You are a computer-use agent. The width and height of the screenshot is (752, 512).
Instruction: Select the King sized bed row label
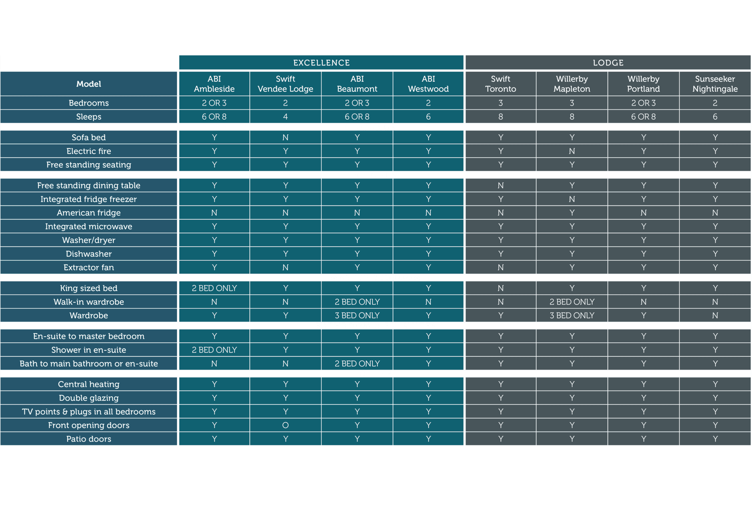[89, 288]
